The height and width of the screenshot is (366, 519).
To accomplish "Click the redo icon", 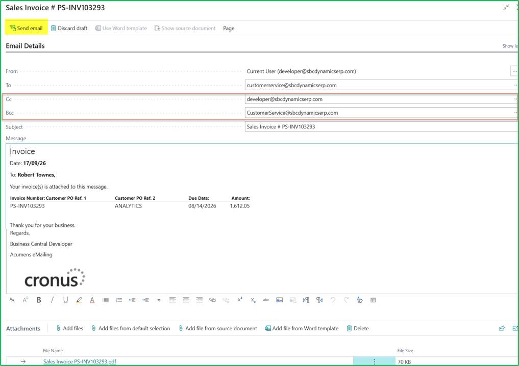I will 346,300.
